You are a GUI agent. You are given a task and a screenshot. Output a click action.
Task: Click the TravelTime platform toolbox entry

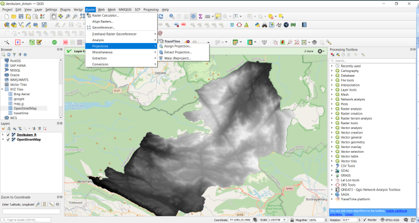[x=355, y=199]
